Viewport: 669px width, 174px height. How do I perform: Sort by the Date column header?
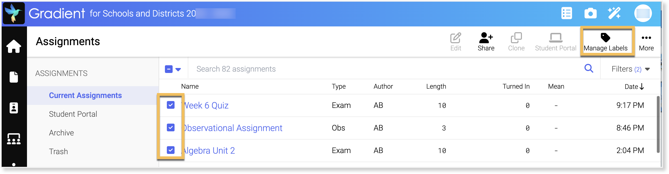coord(634,86)
